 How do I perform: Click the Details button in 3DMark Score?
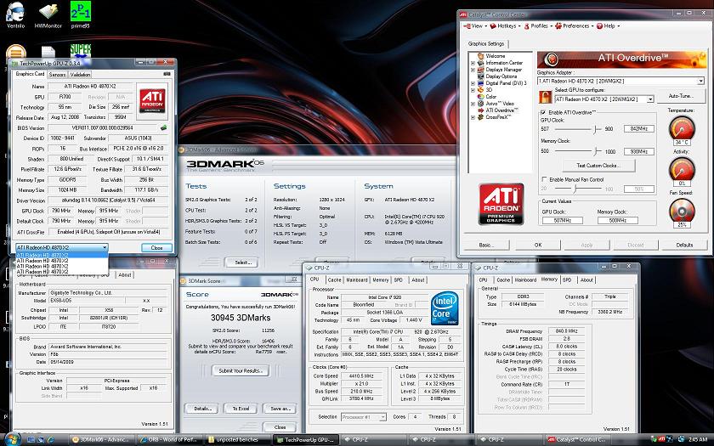201,409
